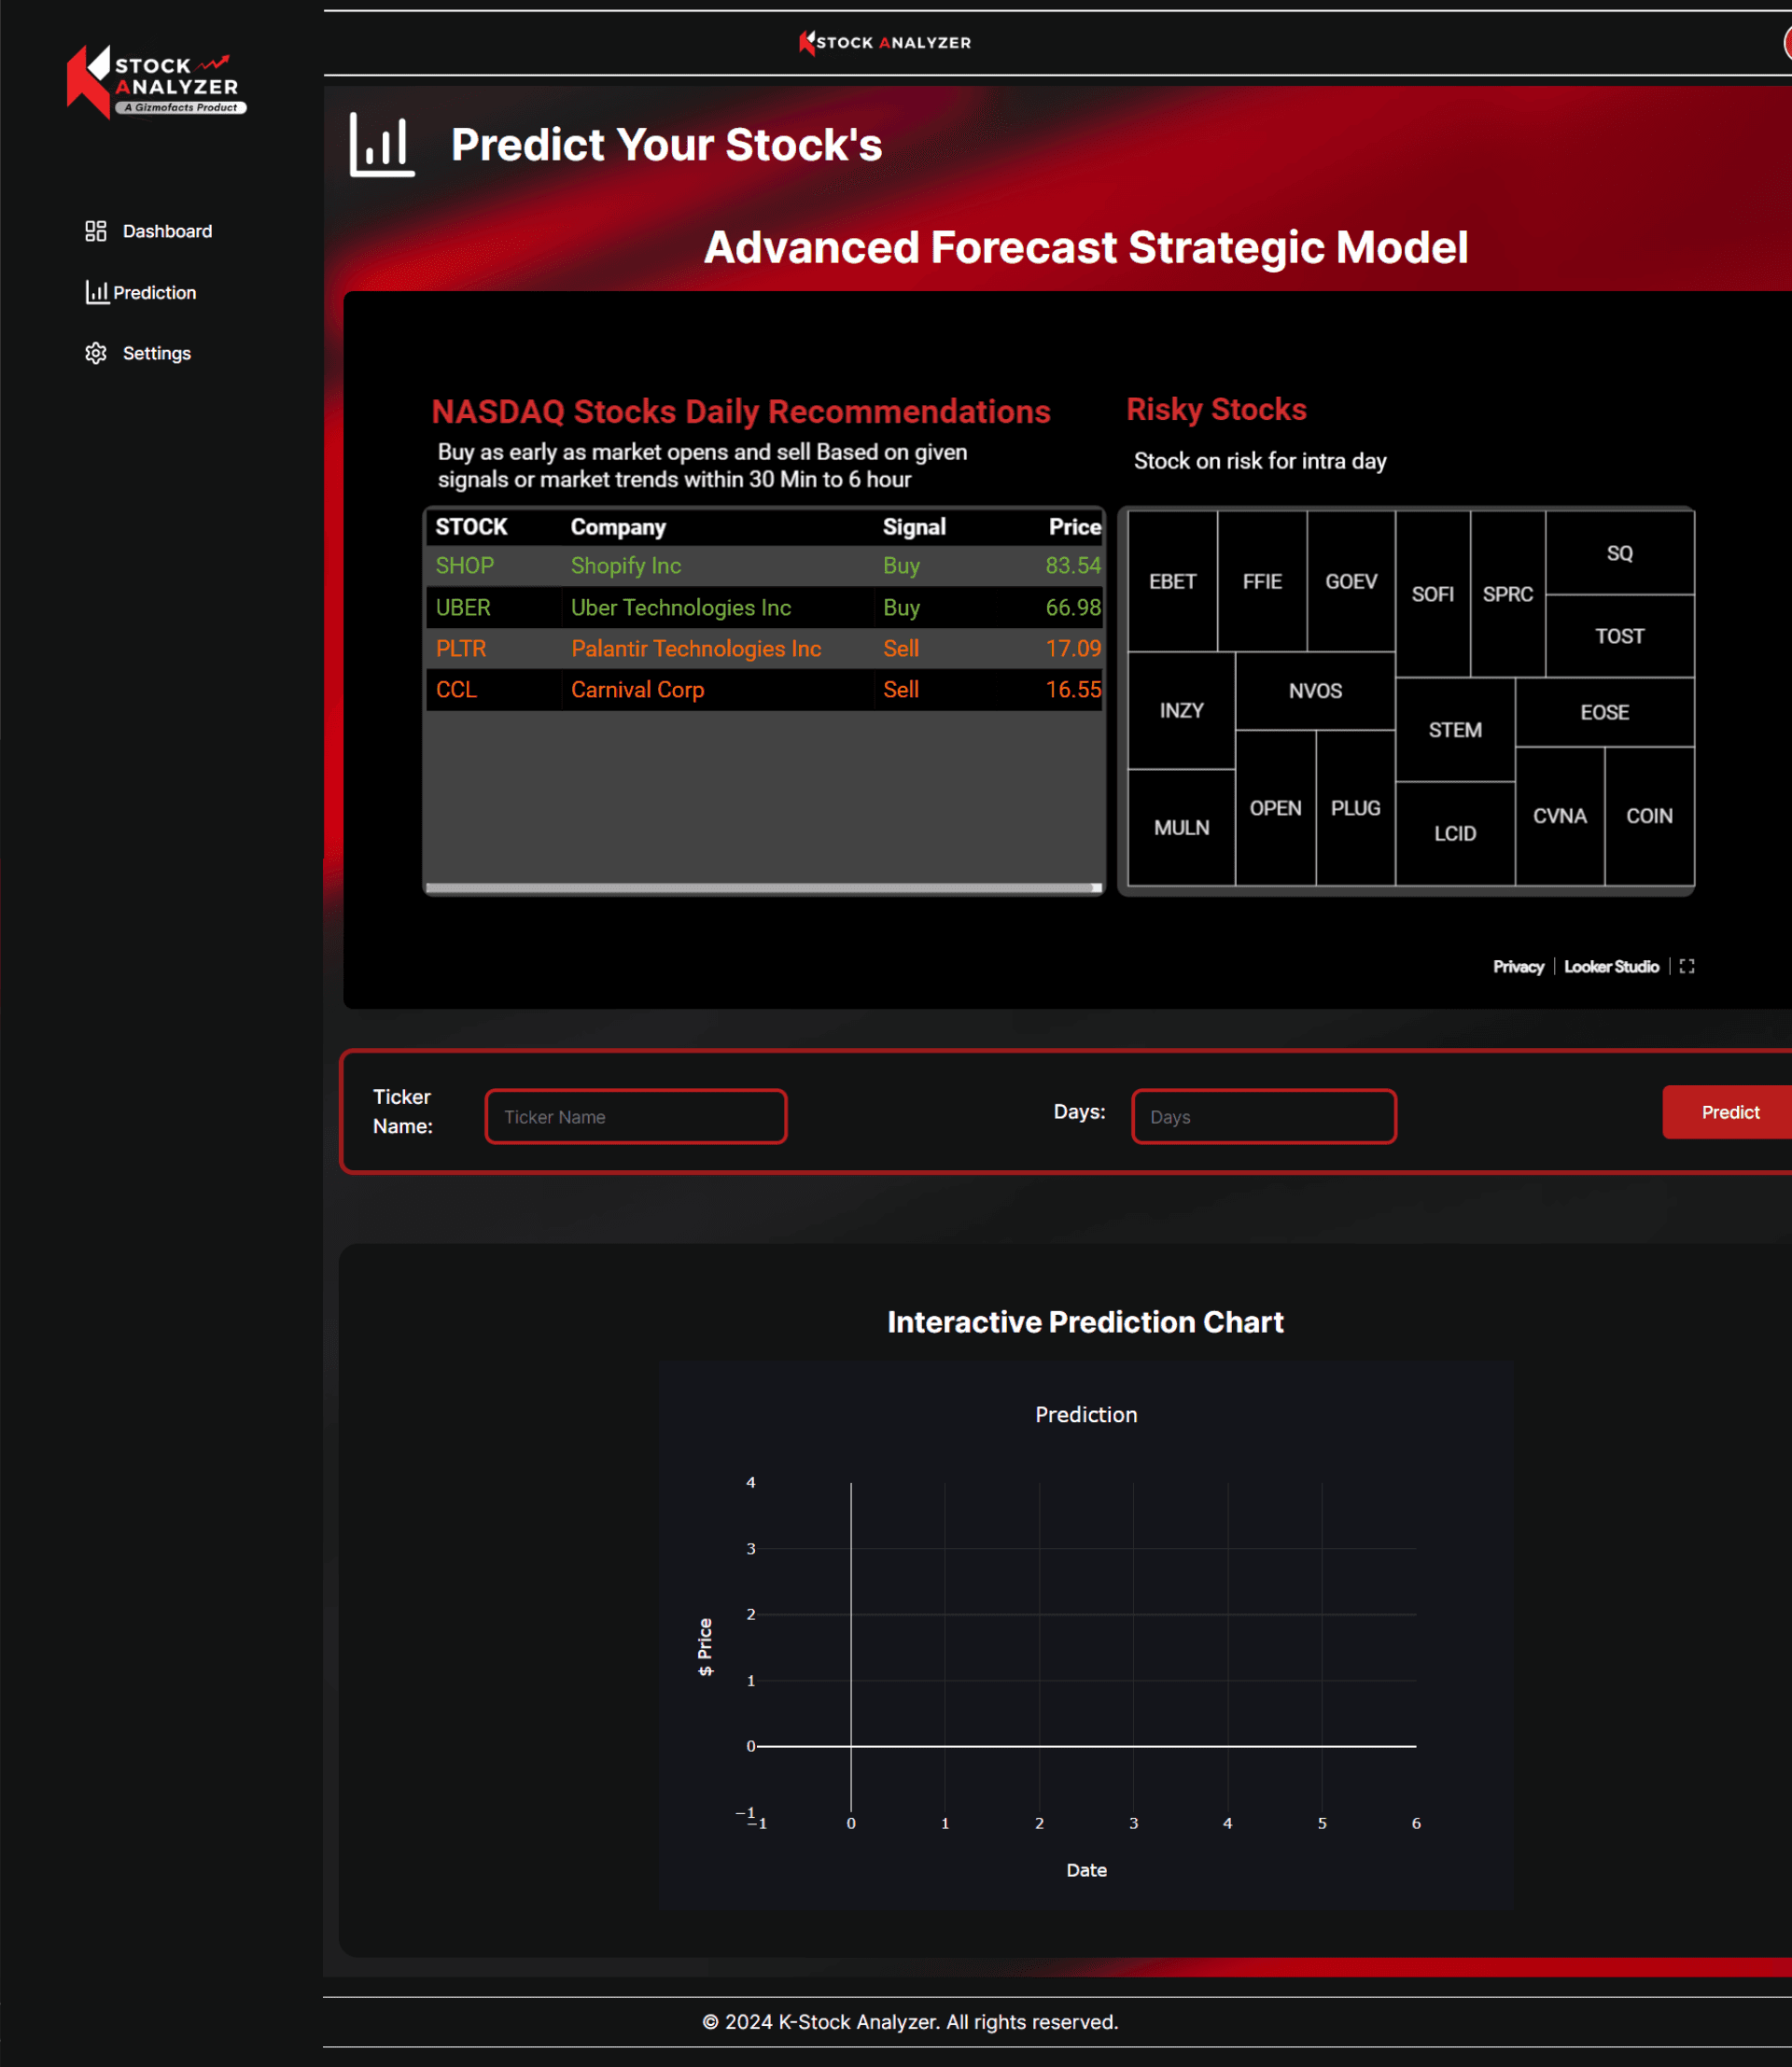The height and width of the screenshot is (2067, 1792).
Task: Sort by the Signal column header
Action: (913, 527)
